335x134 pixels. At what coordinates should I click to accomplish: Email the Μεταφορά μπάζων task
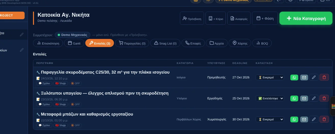pyautogui.click(x=304, y=119)
